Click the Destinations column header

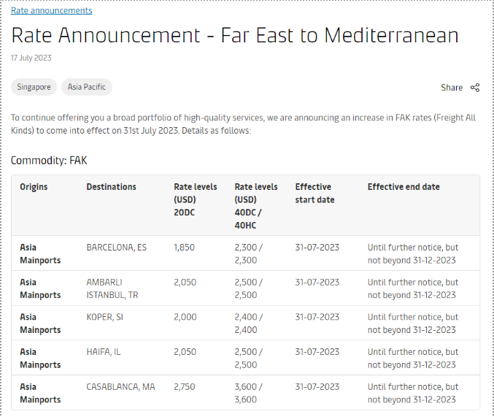[111, 187]
